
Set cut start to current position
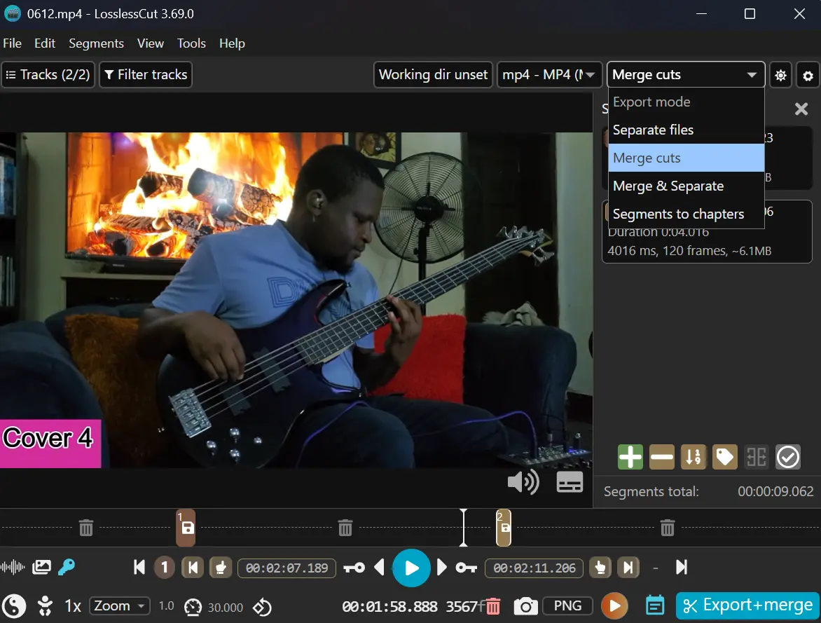(221, 568)
